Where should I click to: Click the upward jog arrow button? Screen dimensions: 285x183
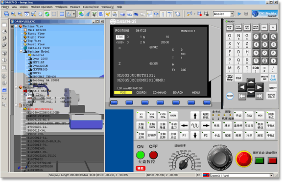195,116
